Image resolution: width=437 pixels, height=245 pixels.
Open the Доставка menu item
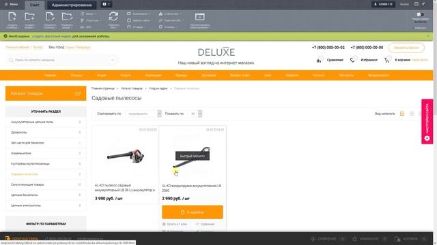(x=209, y=76)
